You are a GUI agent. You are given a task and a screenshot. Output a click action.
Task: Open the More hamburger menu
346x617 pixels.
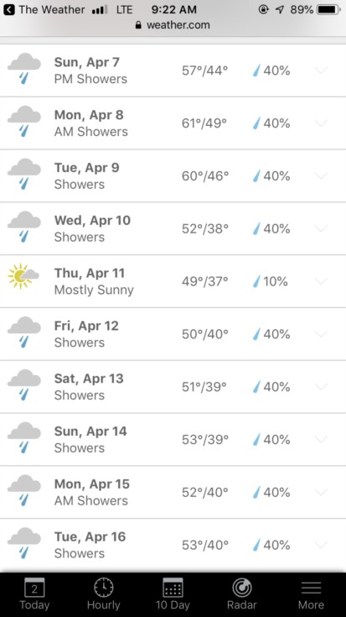[x=311, y=588]
